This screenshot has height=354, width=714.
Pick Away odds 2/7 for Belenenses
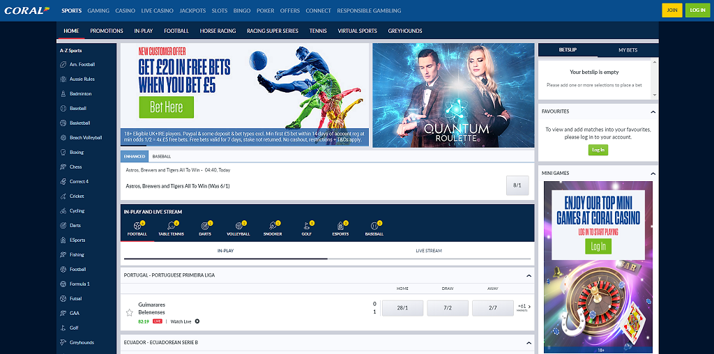(493, 308)
